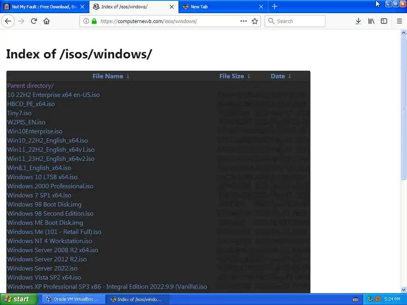Show site information icon in address bar
Image resolution: width=407 pixels, height=305 pixels.
click(86, 21)
